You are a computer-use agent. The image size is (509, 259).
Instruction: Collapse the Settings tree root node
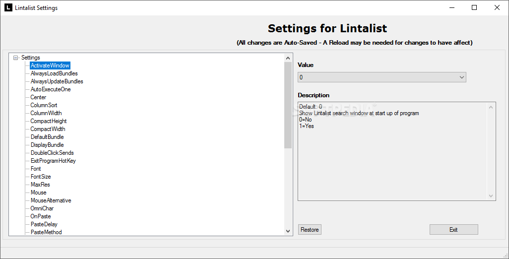[15, 58]
